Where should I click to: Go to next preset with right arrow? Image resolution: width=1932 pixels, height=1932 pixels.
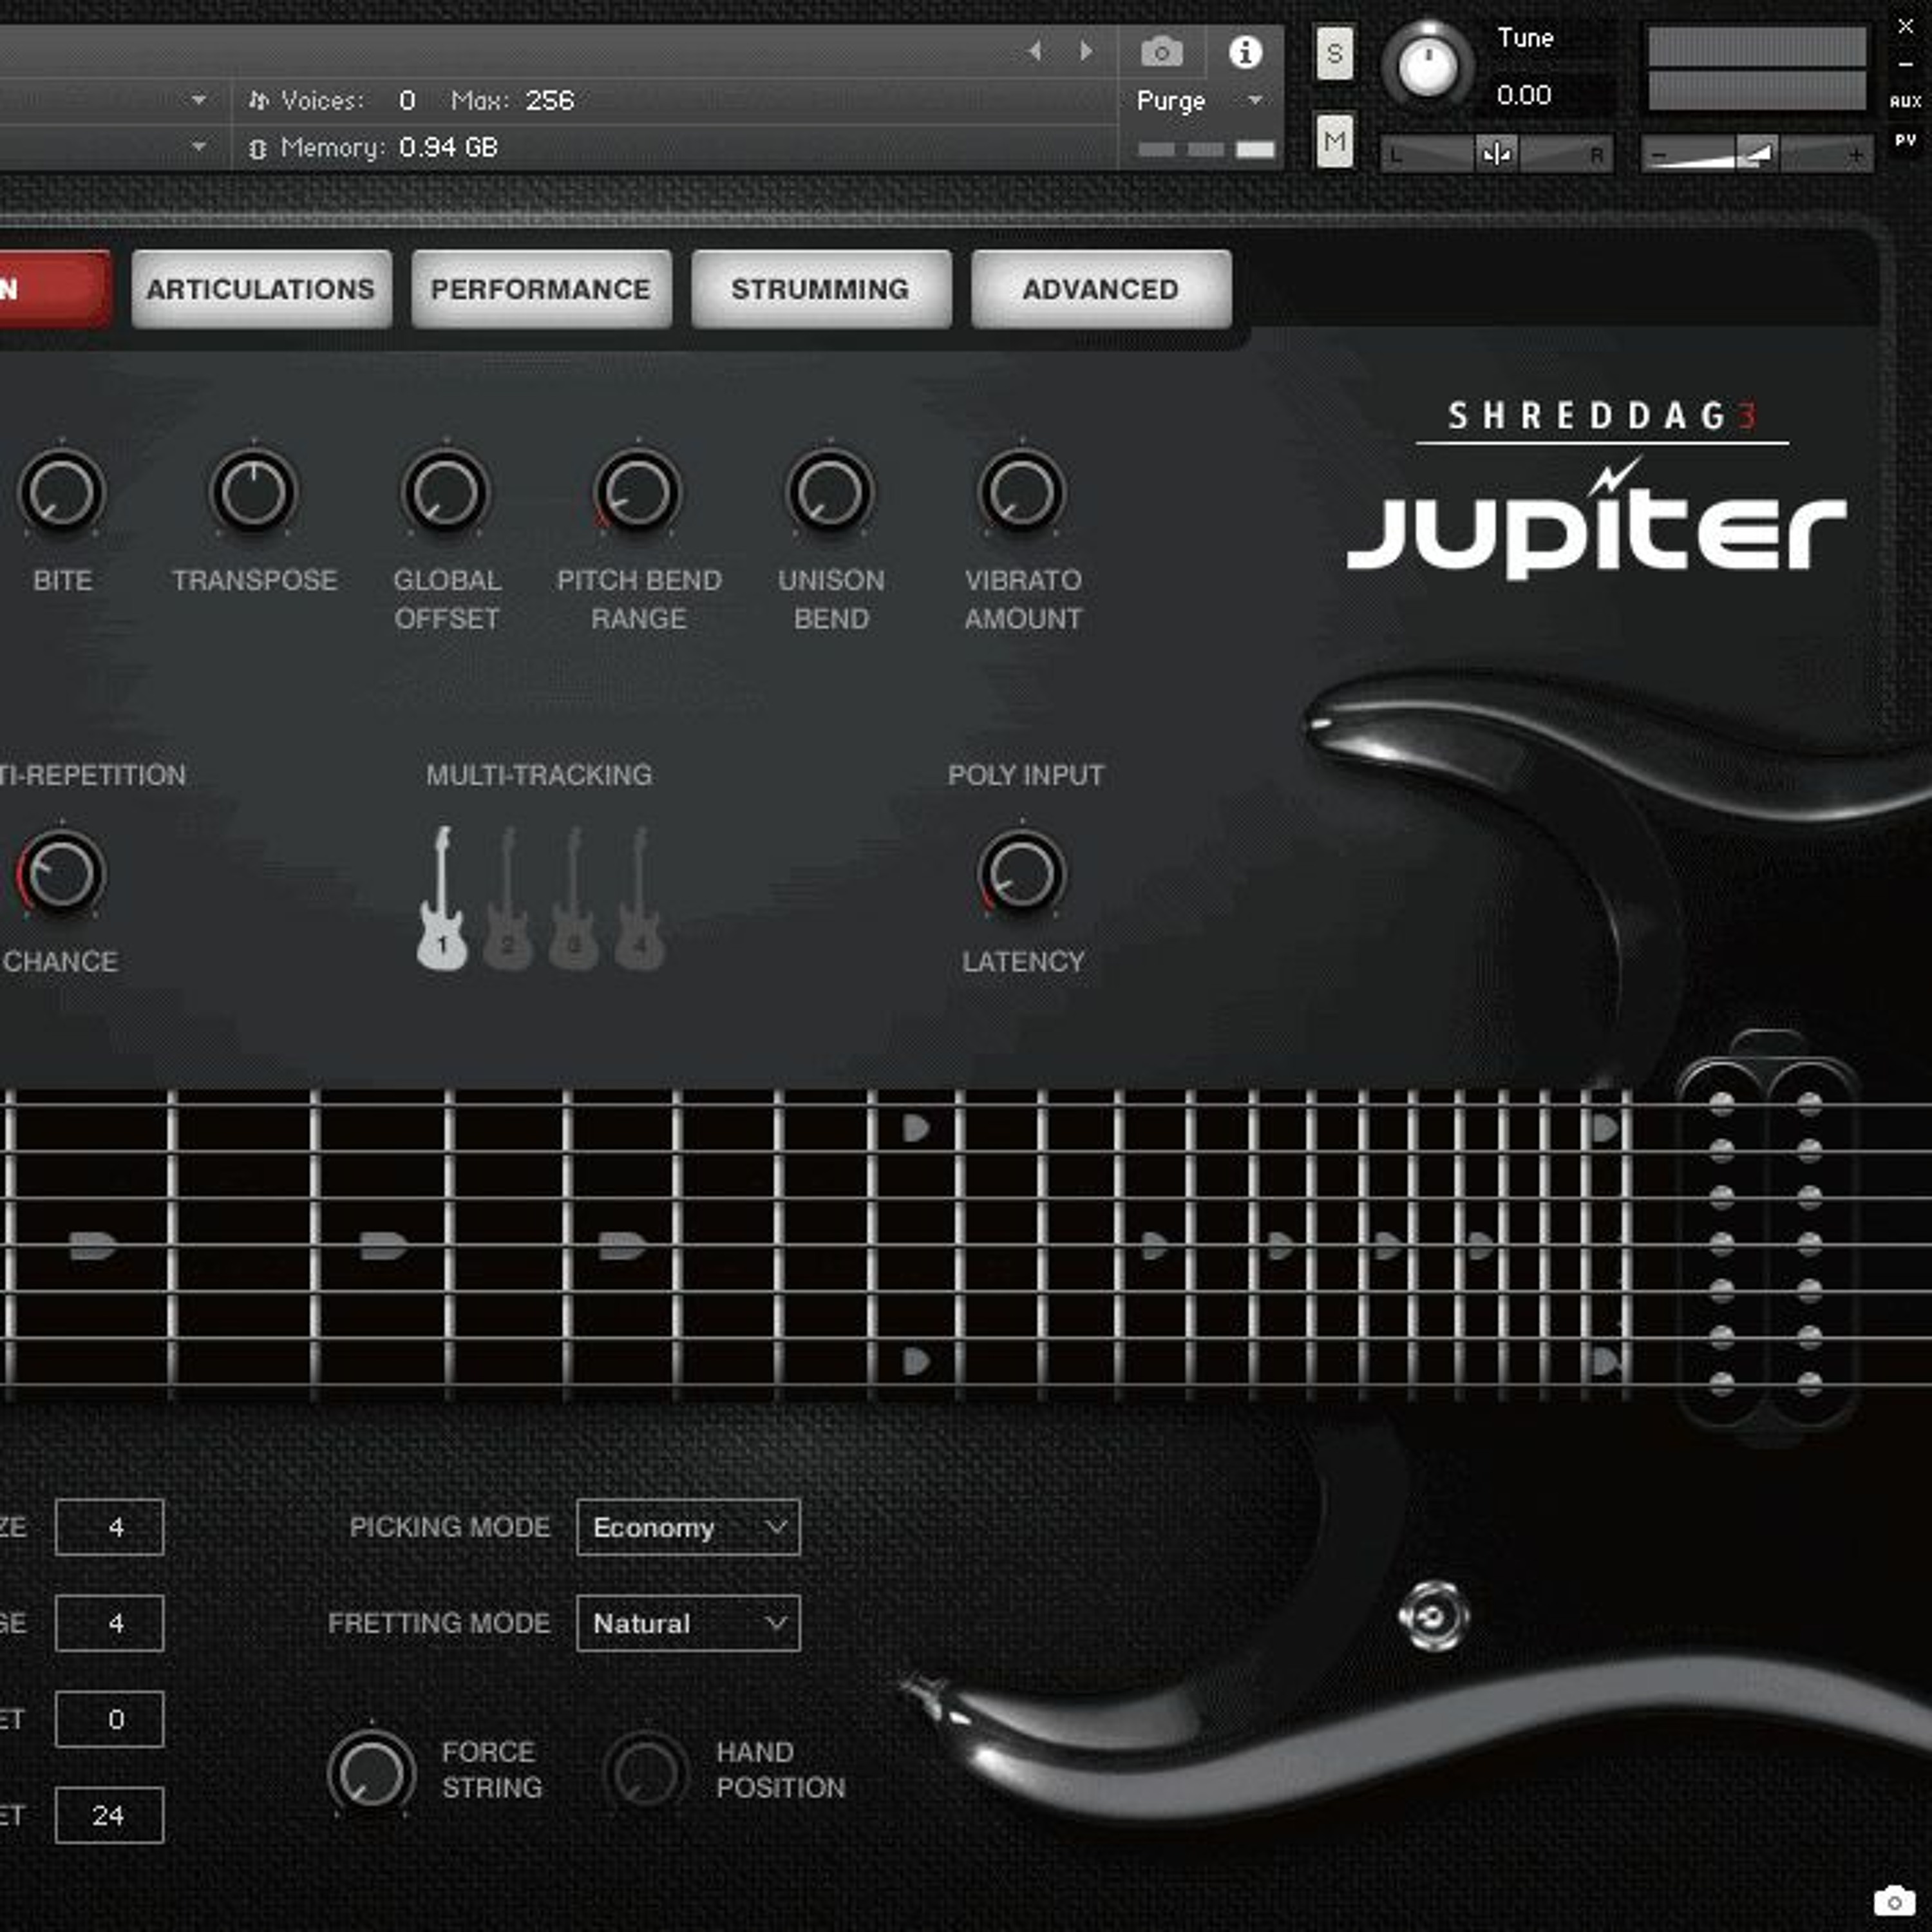point(1086,50)
